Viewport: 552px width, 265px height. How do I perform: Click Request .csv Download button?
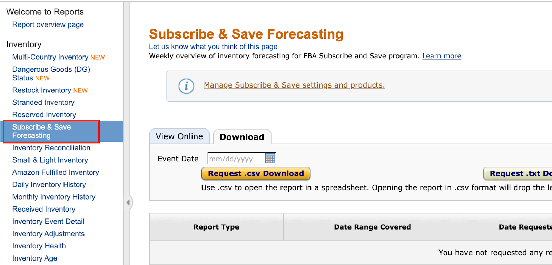(x=256, y=174)
